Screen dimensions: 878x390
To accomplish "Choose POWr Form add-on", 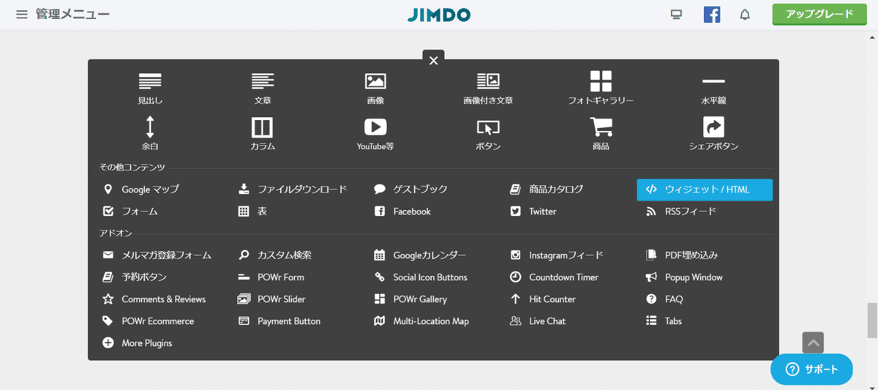I will (271, 277).
